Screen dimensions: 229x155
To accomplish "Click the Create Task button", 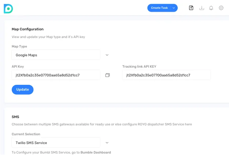I will click(159, 8).
